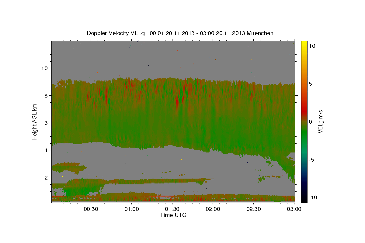
Task: Select the 03:00 time tick label
Action: click(294, 209)
